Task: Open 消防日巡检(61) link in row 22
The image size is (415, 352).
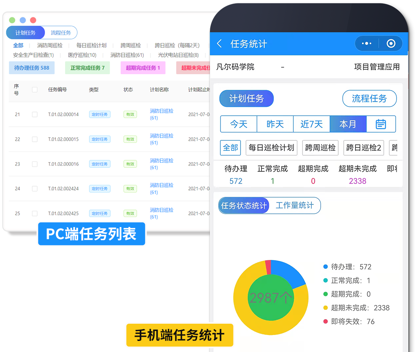Action: pyautogui.click(x=161, y=139)
